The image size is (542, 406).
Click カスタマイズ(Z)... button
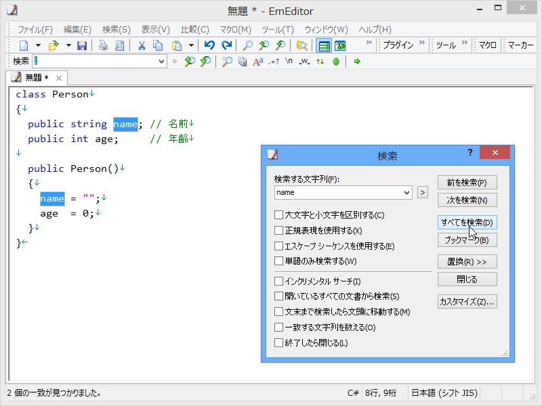(x=467, y=301)
